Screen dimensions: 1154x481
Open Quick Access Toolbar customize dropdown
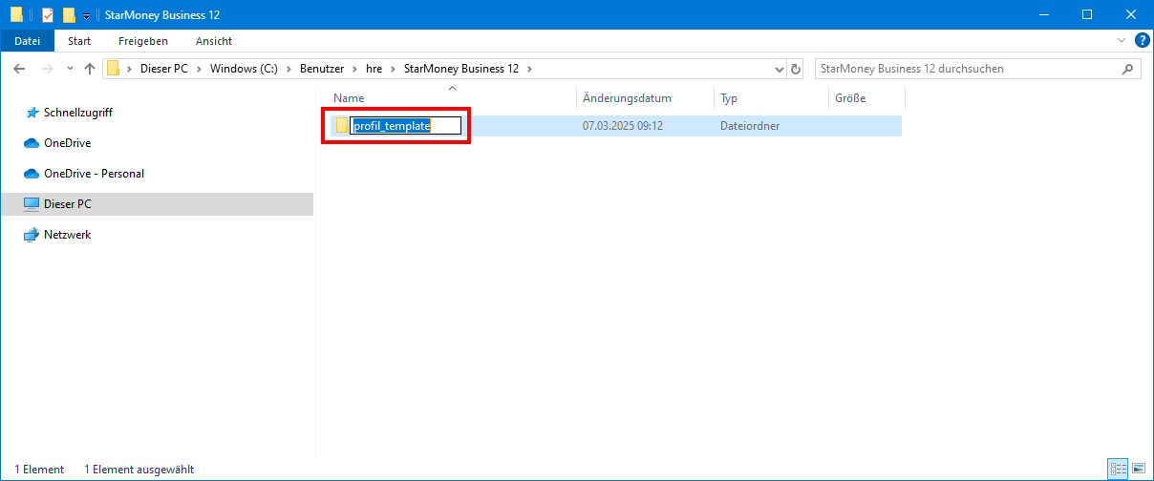click(x=86, y=15)
